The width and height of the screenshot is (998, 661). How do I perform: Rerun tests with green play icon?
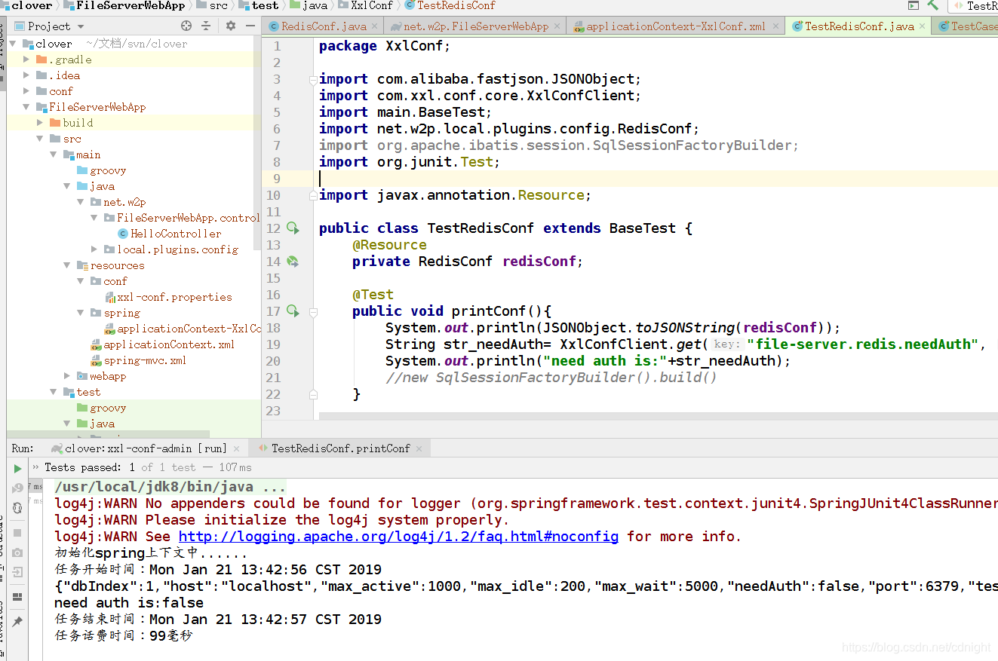click(x=17, y=469)
